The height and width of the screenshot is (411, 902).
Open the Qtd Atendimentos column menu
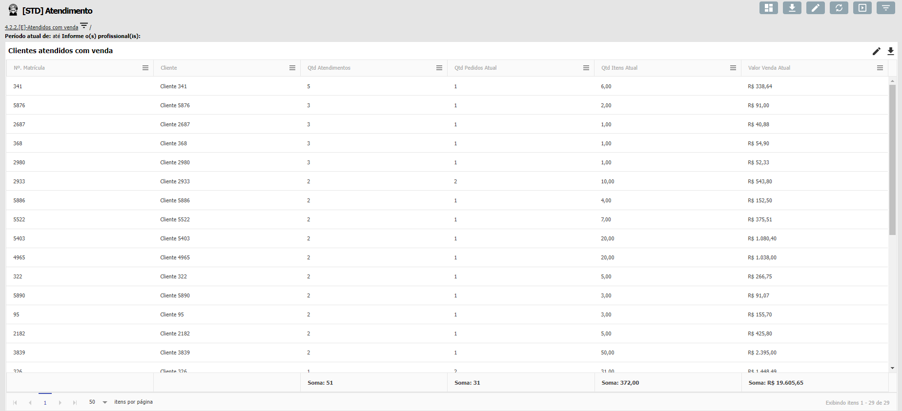[x=439, y=68]
